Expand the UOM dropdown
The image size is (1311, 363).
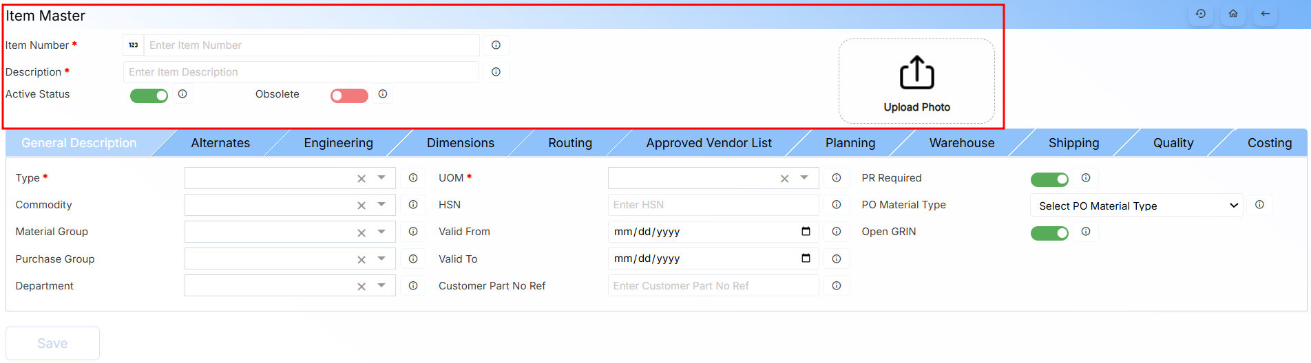[x=804, y=178]
